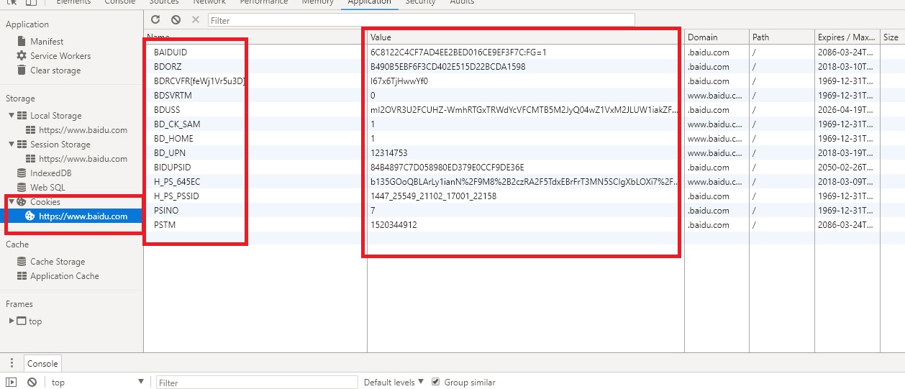Collapse the Local Storage tree
Screen dimensions: 905x389
coord(12,115)
